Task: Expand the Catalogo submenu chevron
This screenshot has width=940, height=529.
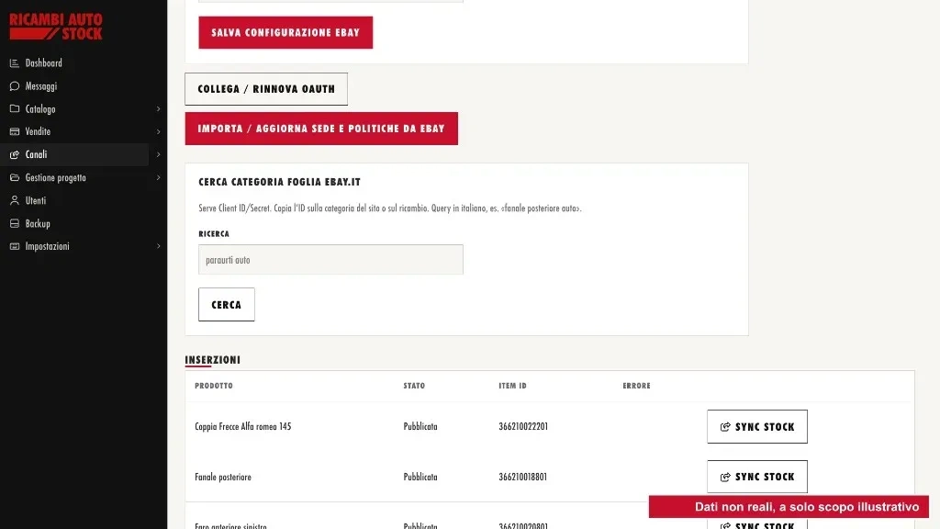Action: [158, 108]
